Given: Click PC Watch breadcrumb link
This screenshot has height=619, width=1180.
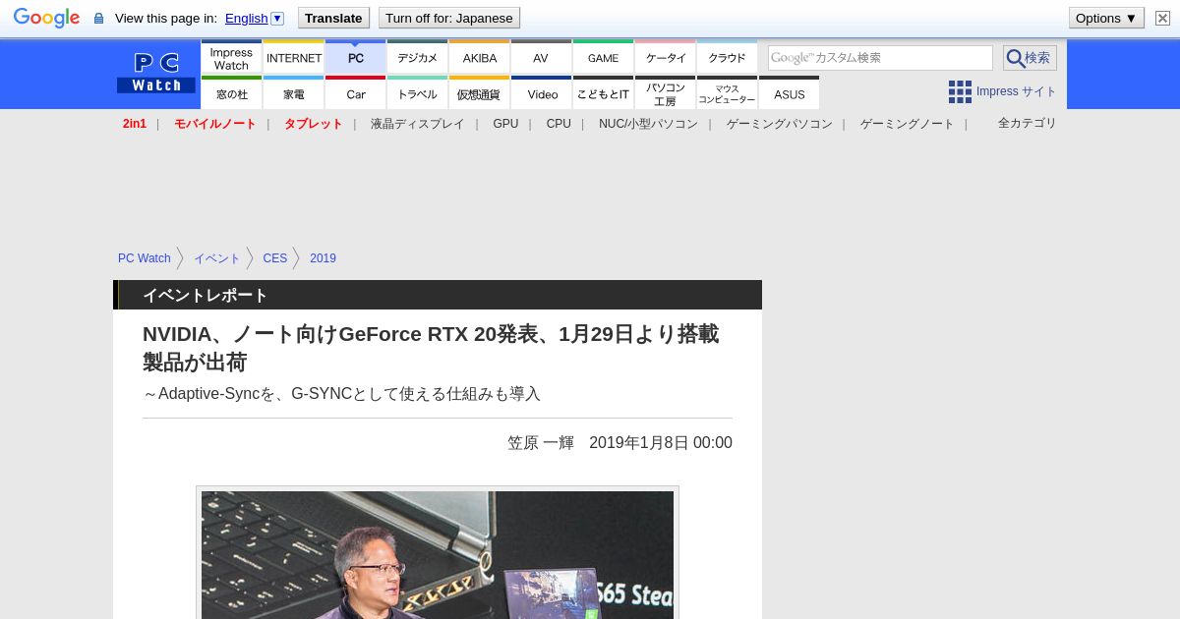Looking at the screenshot, I should click(145, 258).
